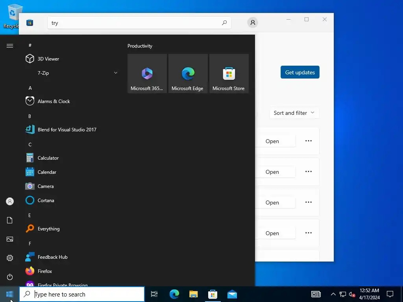This screenshot has height=302, width=403.
Task: Click the Store search magnifier icon
Action: coord(224,23)
